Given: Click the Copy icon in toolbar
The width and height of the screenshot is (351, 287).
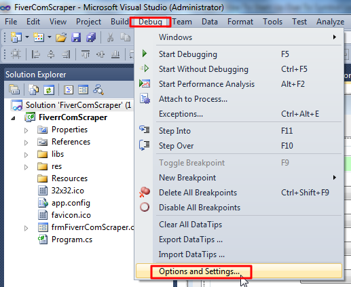Looking at the screenshot, I should click(x=125, y=37).
